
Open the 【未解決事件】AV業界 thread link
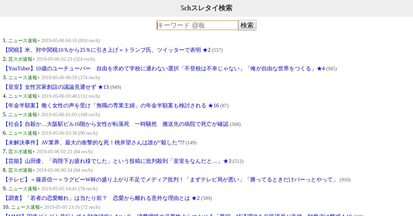coord(94,143)
